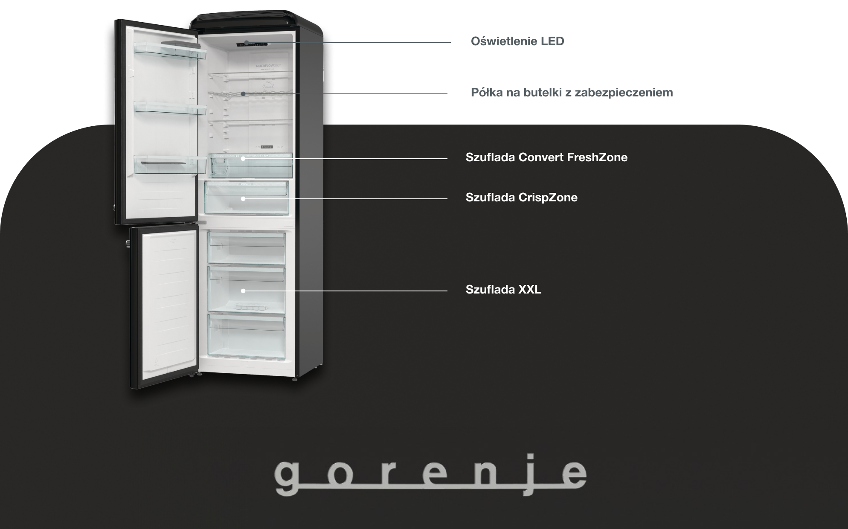Click the XXL freezer drawer hotspot dot
The image size is (848, 529).
coord(243,291)
